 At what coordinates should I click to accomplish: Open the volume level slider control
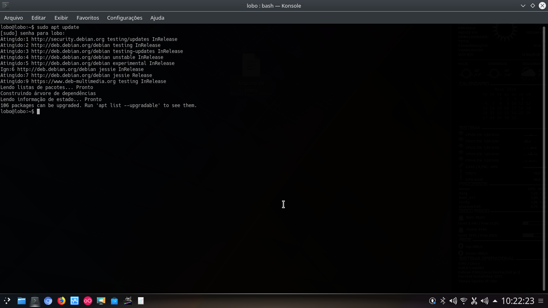tap(484, 300)
